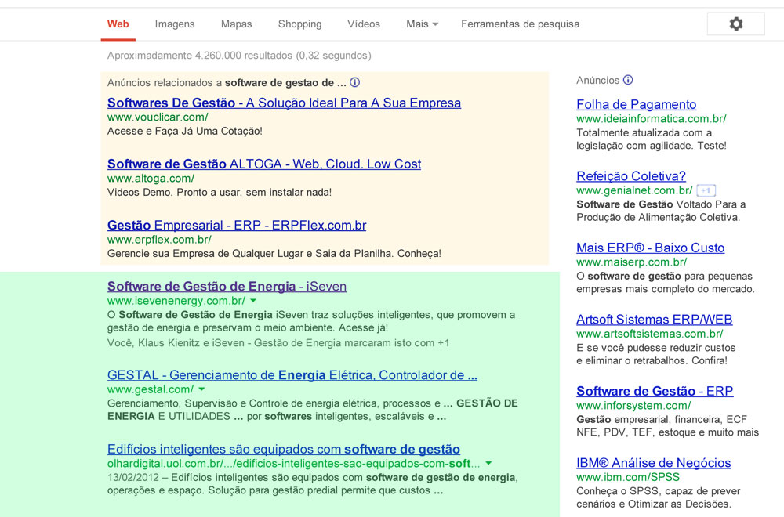Open 'Software de Gestão de Energia - iSeven' result
This screenshot has width=784, height=517.
(227, 287)
